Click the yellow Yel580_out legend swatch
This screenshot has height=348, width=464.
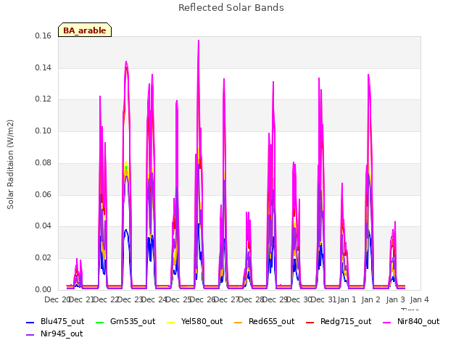(x=171, y=322)
